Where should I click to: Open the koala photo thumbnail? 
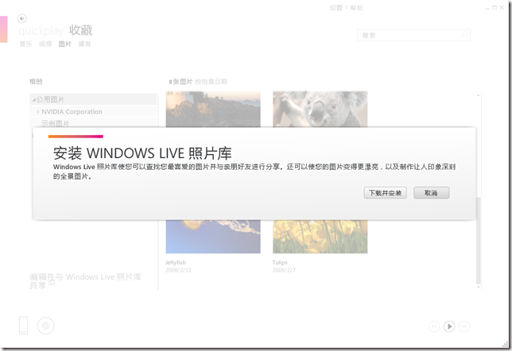(x=320, y=109)
